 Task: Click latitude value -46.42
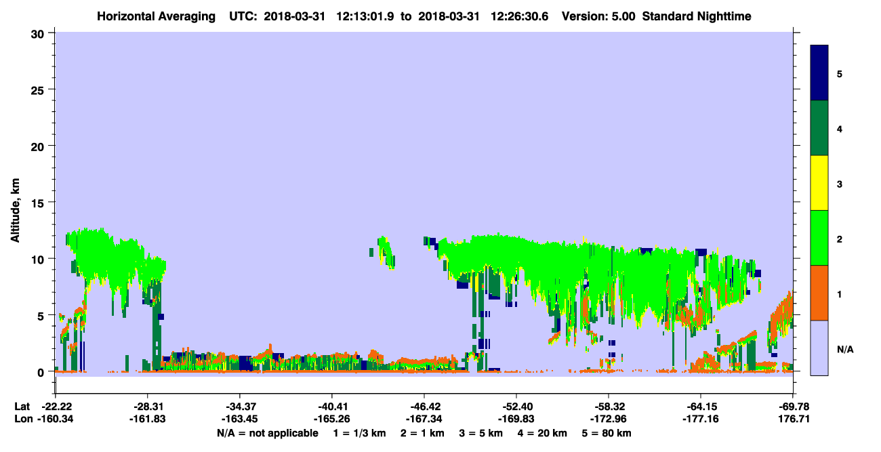[x=424, y=407]
